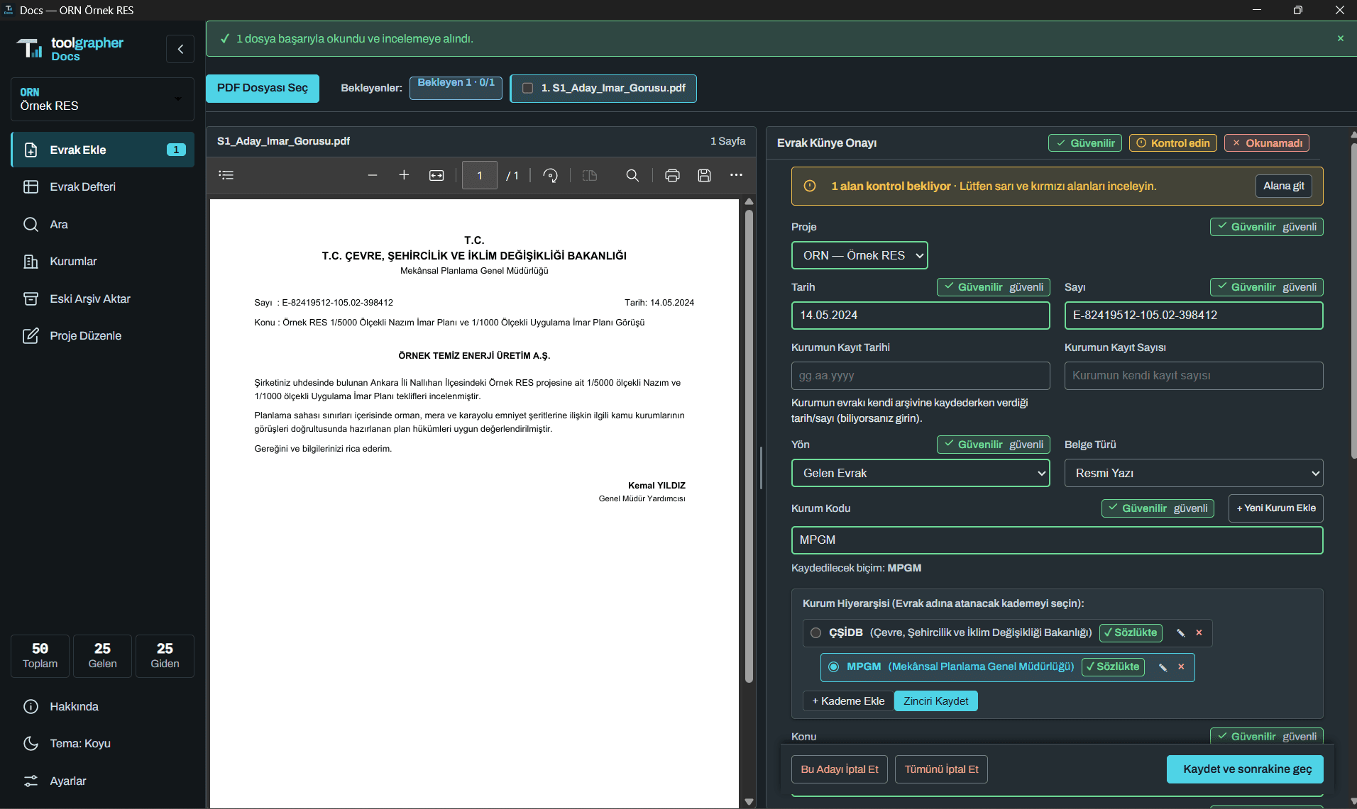Zoom out the PDF with minus icon
Screen dimensions: 1357x809
click(x=373, y=175)
